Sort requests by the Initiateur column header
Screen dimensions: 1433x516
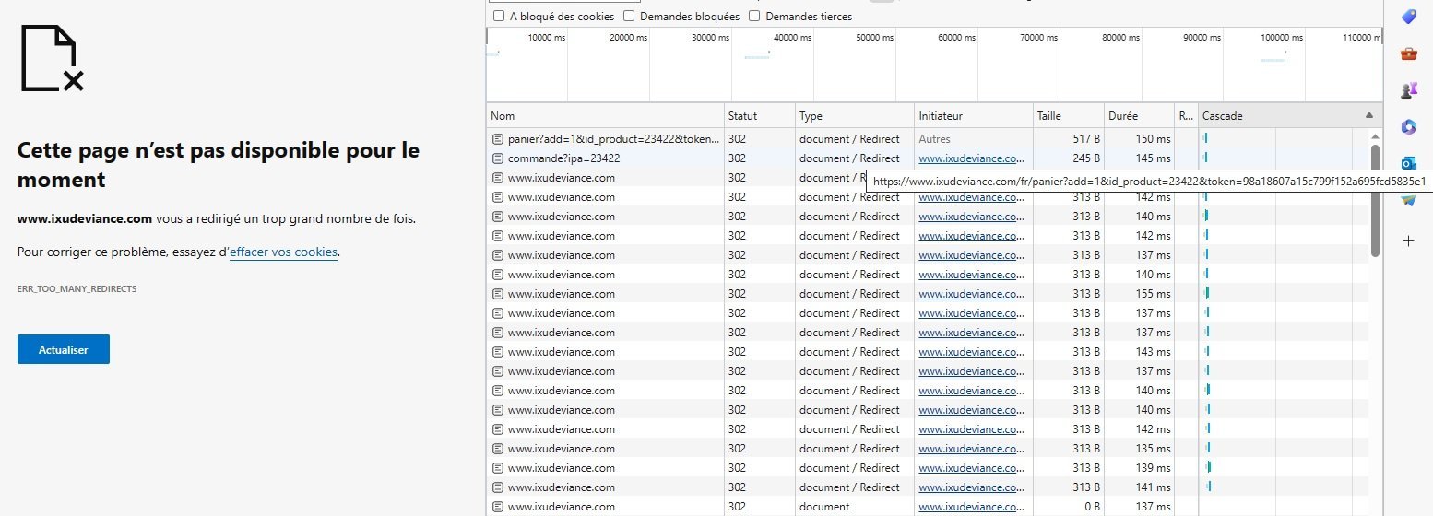(974, 116)
